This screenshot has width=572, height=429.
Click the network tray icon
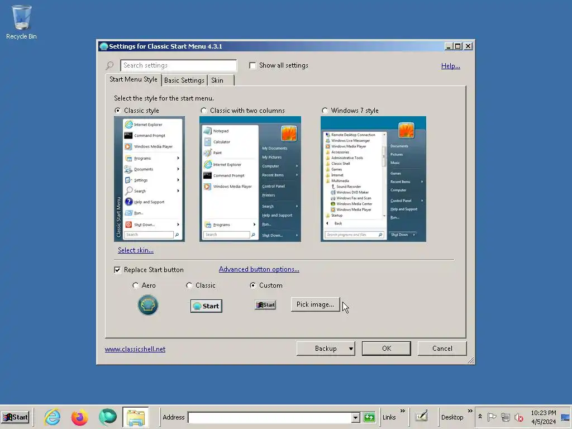point(505,417)
